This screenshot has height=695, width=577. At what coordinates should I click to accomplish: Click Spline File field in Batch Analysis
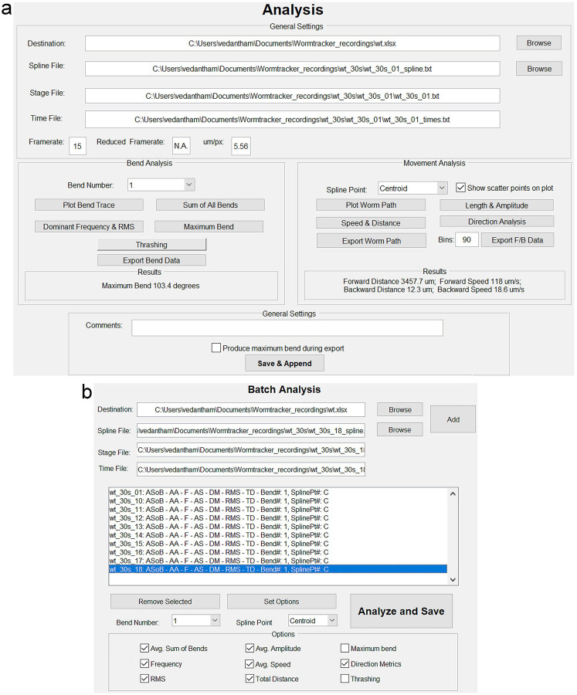coord(251,430)
